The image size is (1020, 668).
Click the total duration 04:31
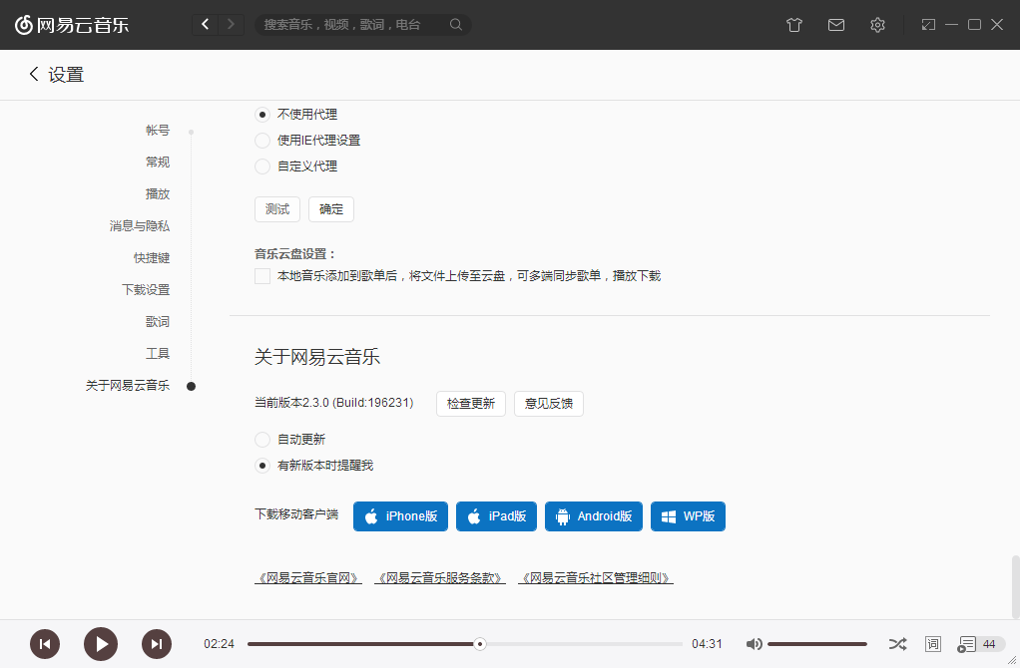click(707, 644)
